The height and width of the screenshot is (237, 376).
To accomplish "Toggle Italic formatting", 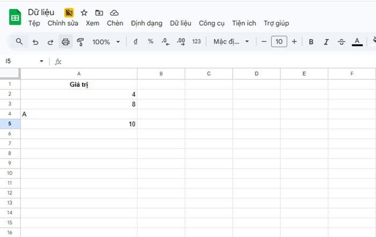I will (326, 42).
